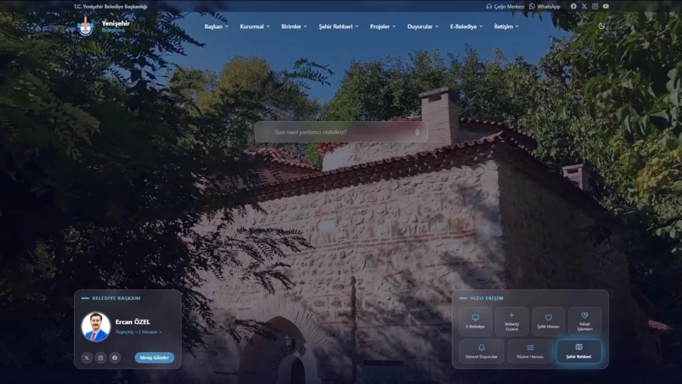Image resolution: width=682 pixels, height=384 pixels.
Task: Open the X icon in the top bar
Action: coord(584,6)
